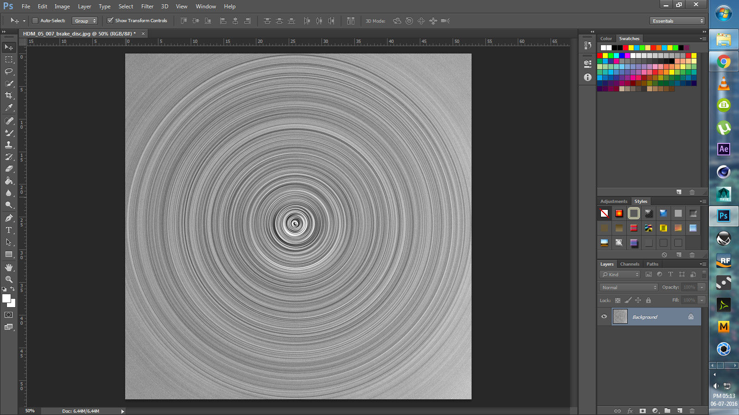The width and height of the screenshot is (739, 415).
Task: Select the Brush tool
Action: (x=9, y=133)
